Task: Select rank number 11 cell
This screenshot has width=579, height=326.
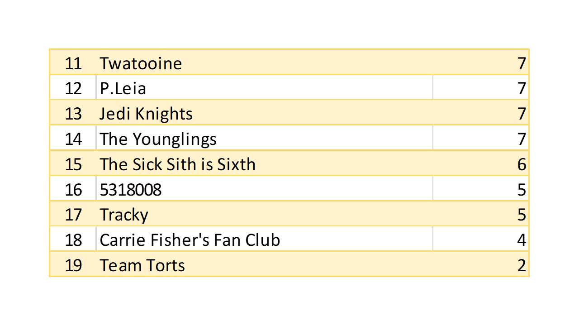Action: click(x=73, y=63)
